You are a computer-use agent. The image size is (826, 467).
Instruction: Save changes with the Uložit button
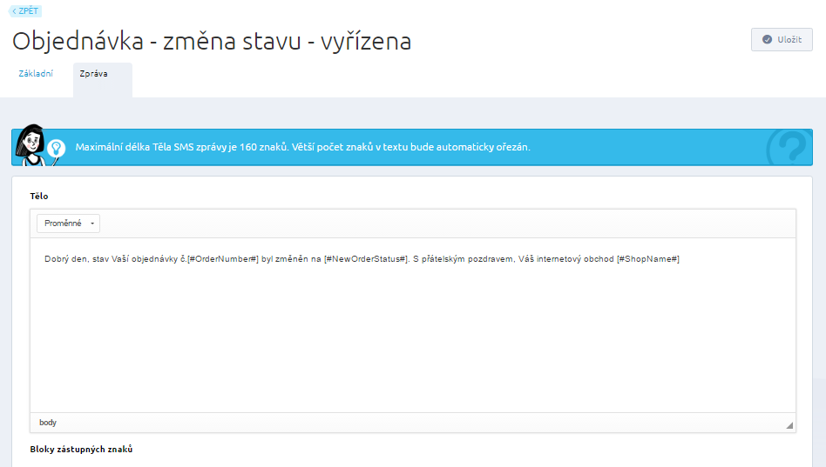(x=782, y=39)
